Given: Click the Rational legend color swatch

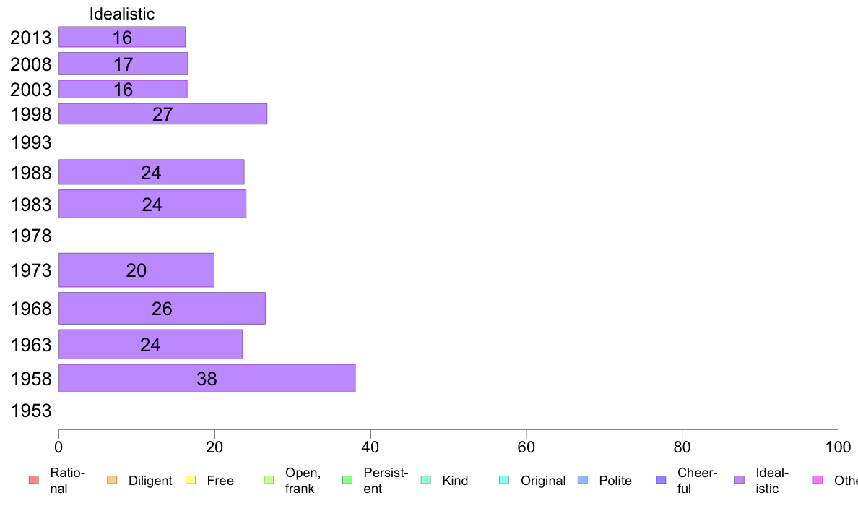Looking at the screenshot, I should pyautogui.click(x=34, y=480).
